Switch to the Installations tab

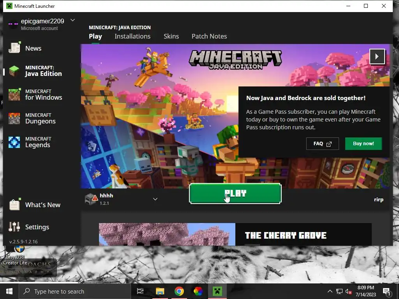tap(132, 36)
